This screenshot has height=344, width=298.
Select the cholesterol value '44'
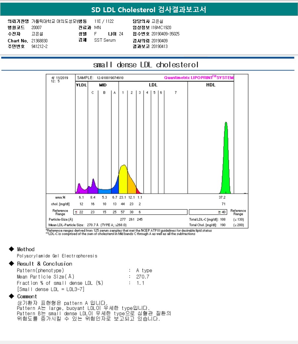[123, 204]
